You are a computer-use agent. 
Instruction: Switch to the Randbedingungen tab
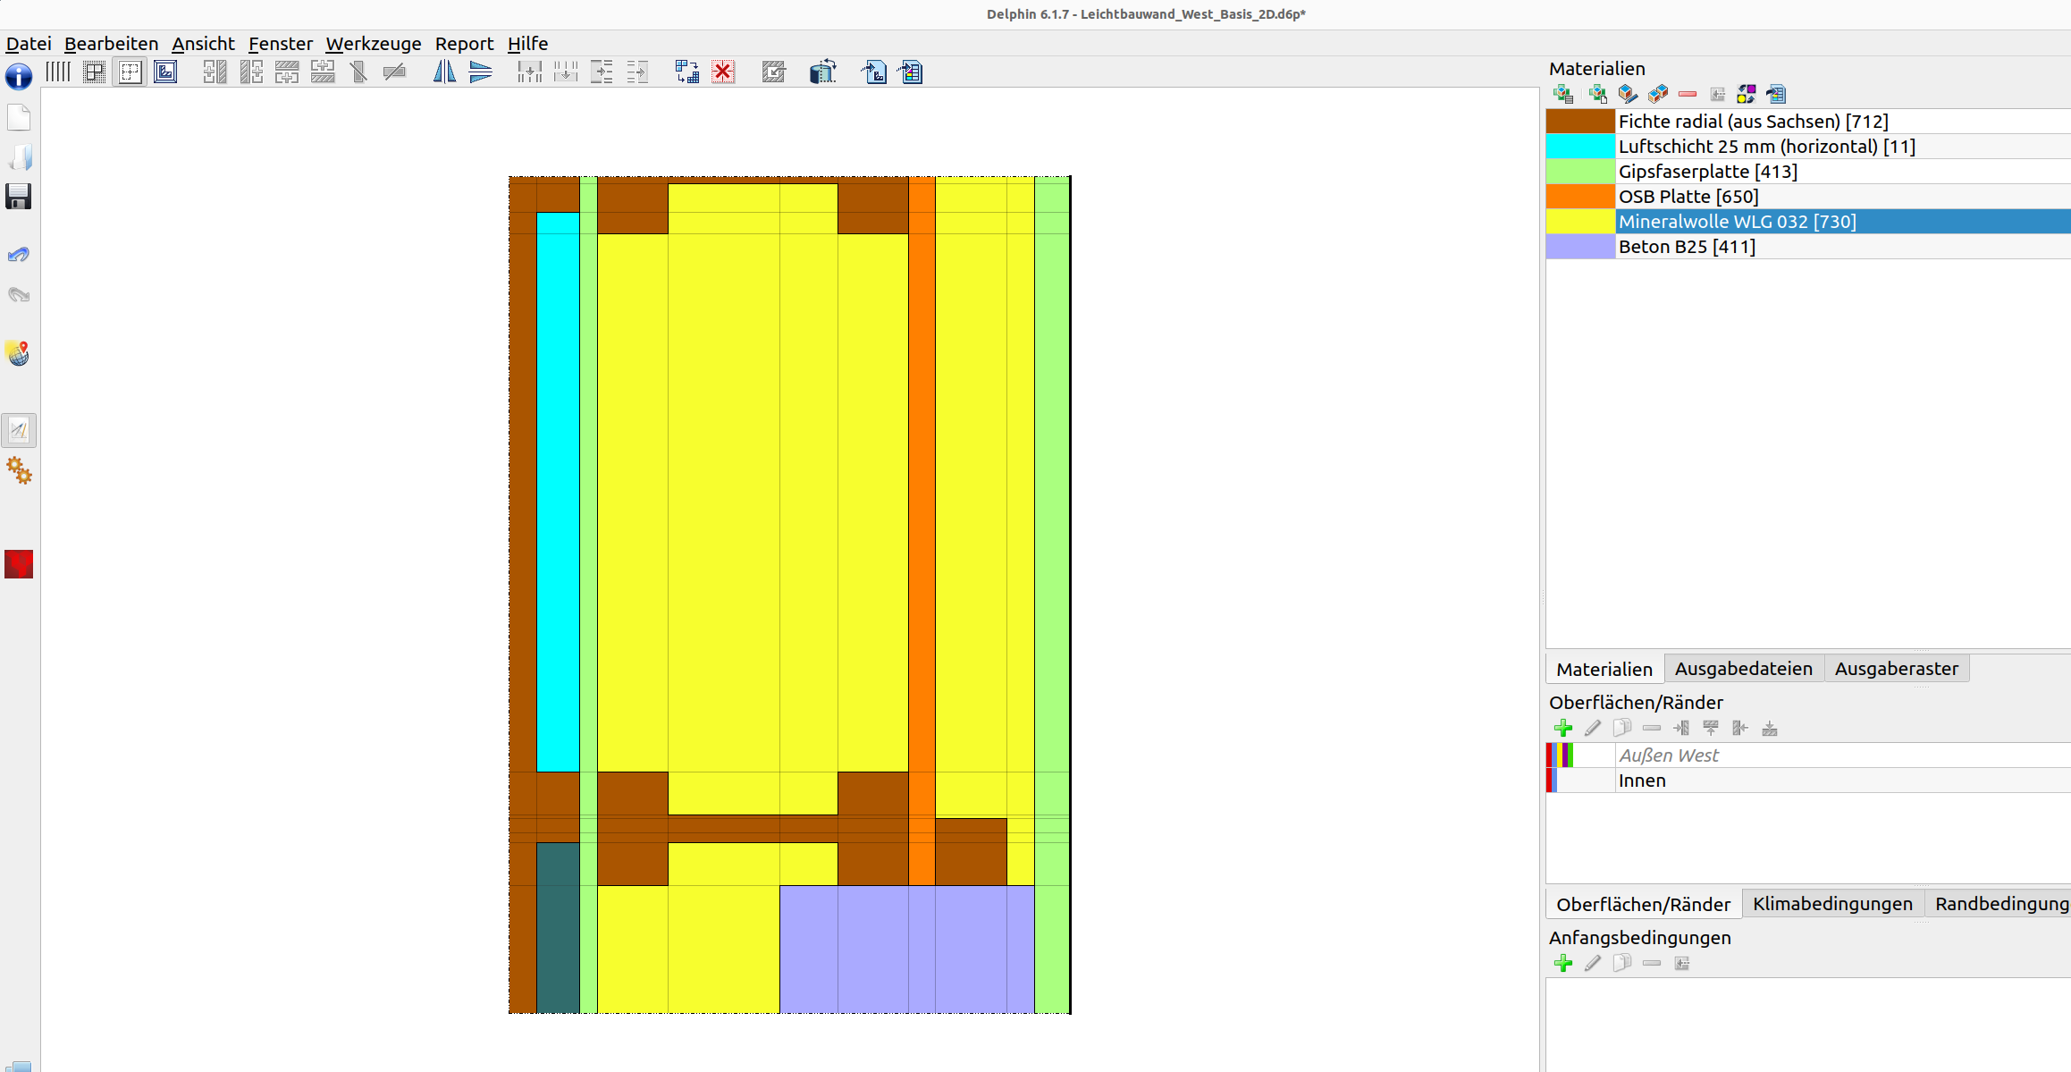[x=1999, y=903]
